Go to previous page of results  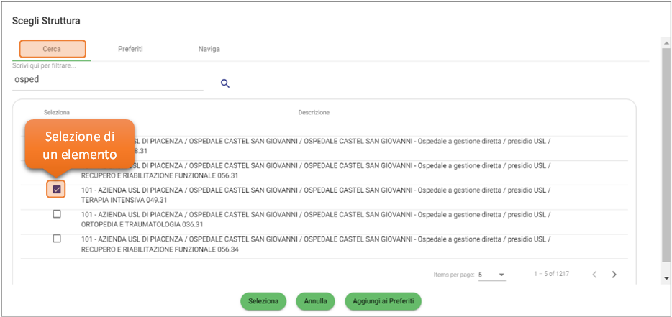pyautogui.click(x=594, y=275)
